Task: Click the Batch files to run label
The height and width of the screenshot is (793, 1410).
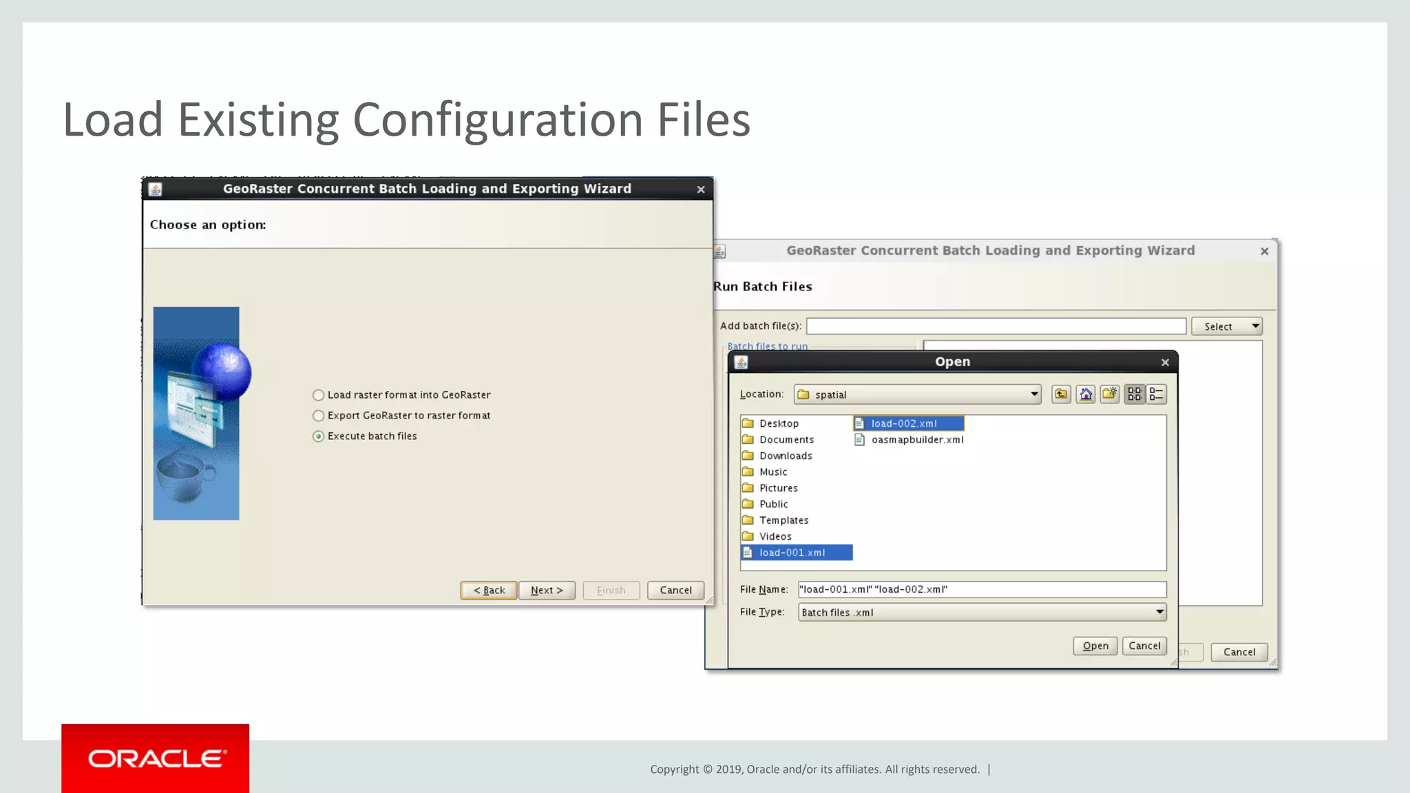Action: [767, 346]
